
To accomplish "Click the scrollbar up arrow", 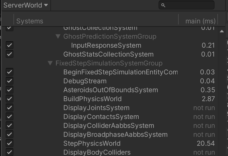I will tap(222, 31).
